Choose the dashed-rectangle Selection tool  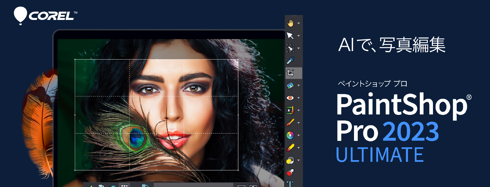click(290, 48)
